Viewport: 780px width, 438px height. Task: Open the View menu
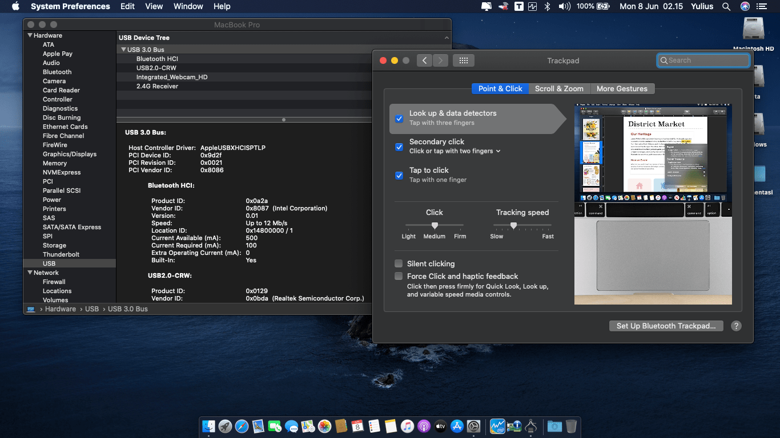(x=154, y=6)
